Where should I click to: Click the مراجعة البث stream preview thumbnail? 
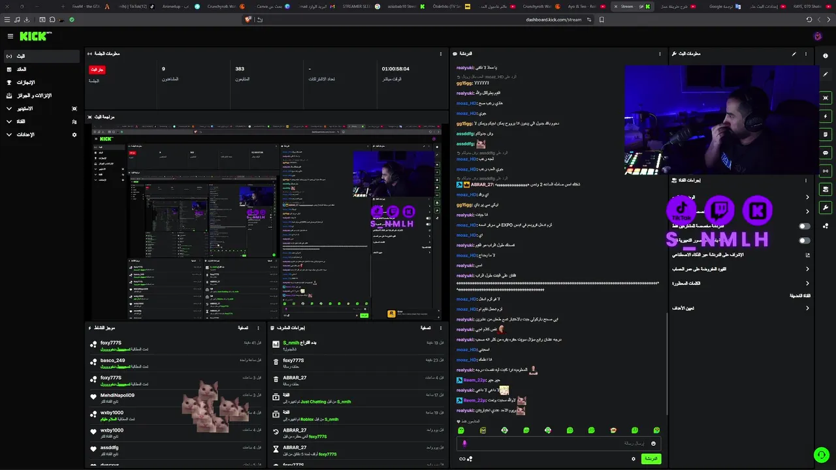266,222
